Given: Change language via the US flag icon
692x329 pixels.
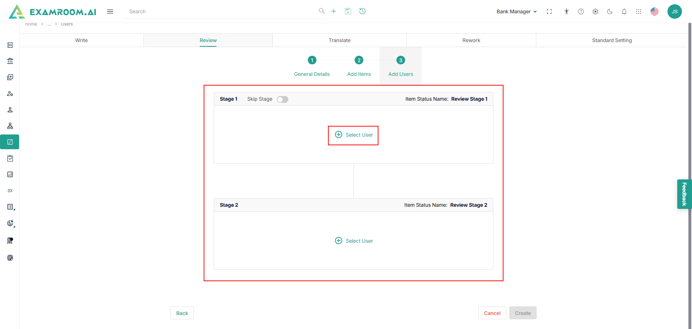Looking at the screenshot, I should [x=655, y=12].
